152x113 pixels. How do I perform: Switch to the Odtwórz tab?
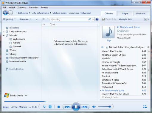109,13
